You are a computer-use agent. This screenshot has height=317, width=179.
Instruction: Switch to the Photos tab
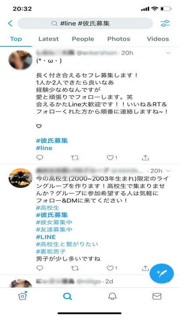[x=119, y=39]
